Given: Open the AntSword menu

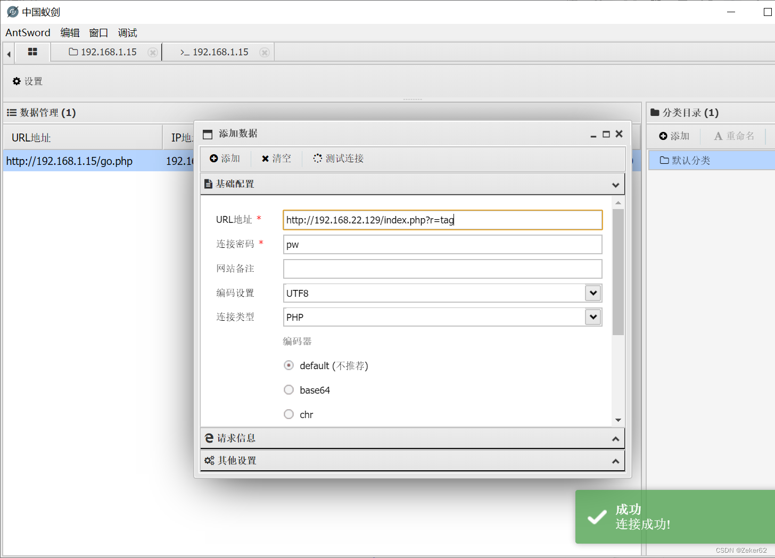Looking at the screenshot, I should [28, 33].
